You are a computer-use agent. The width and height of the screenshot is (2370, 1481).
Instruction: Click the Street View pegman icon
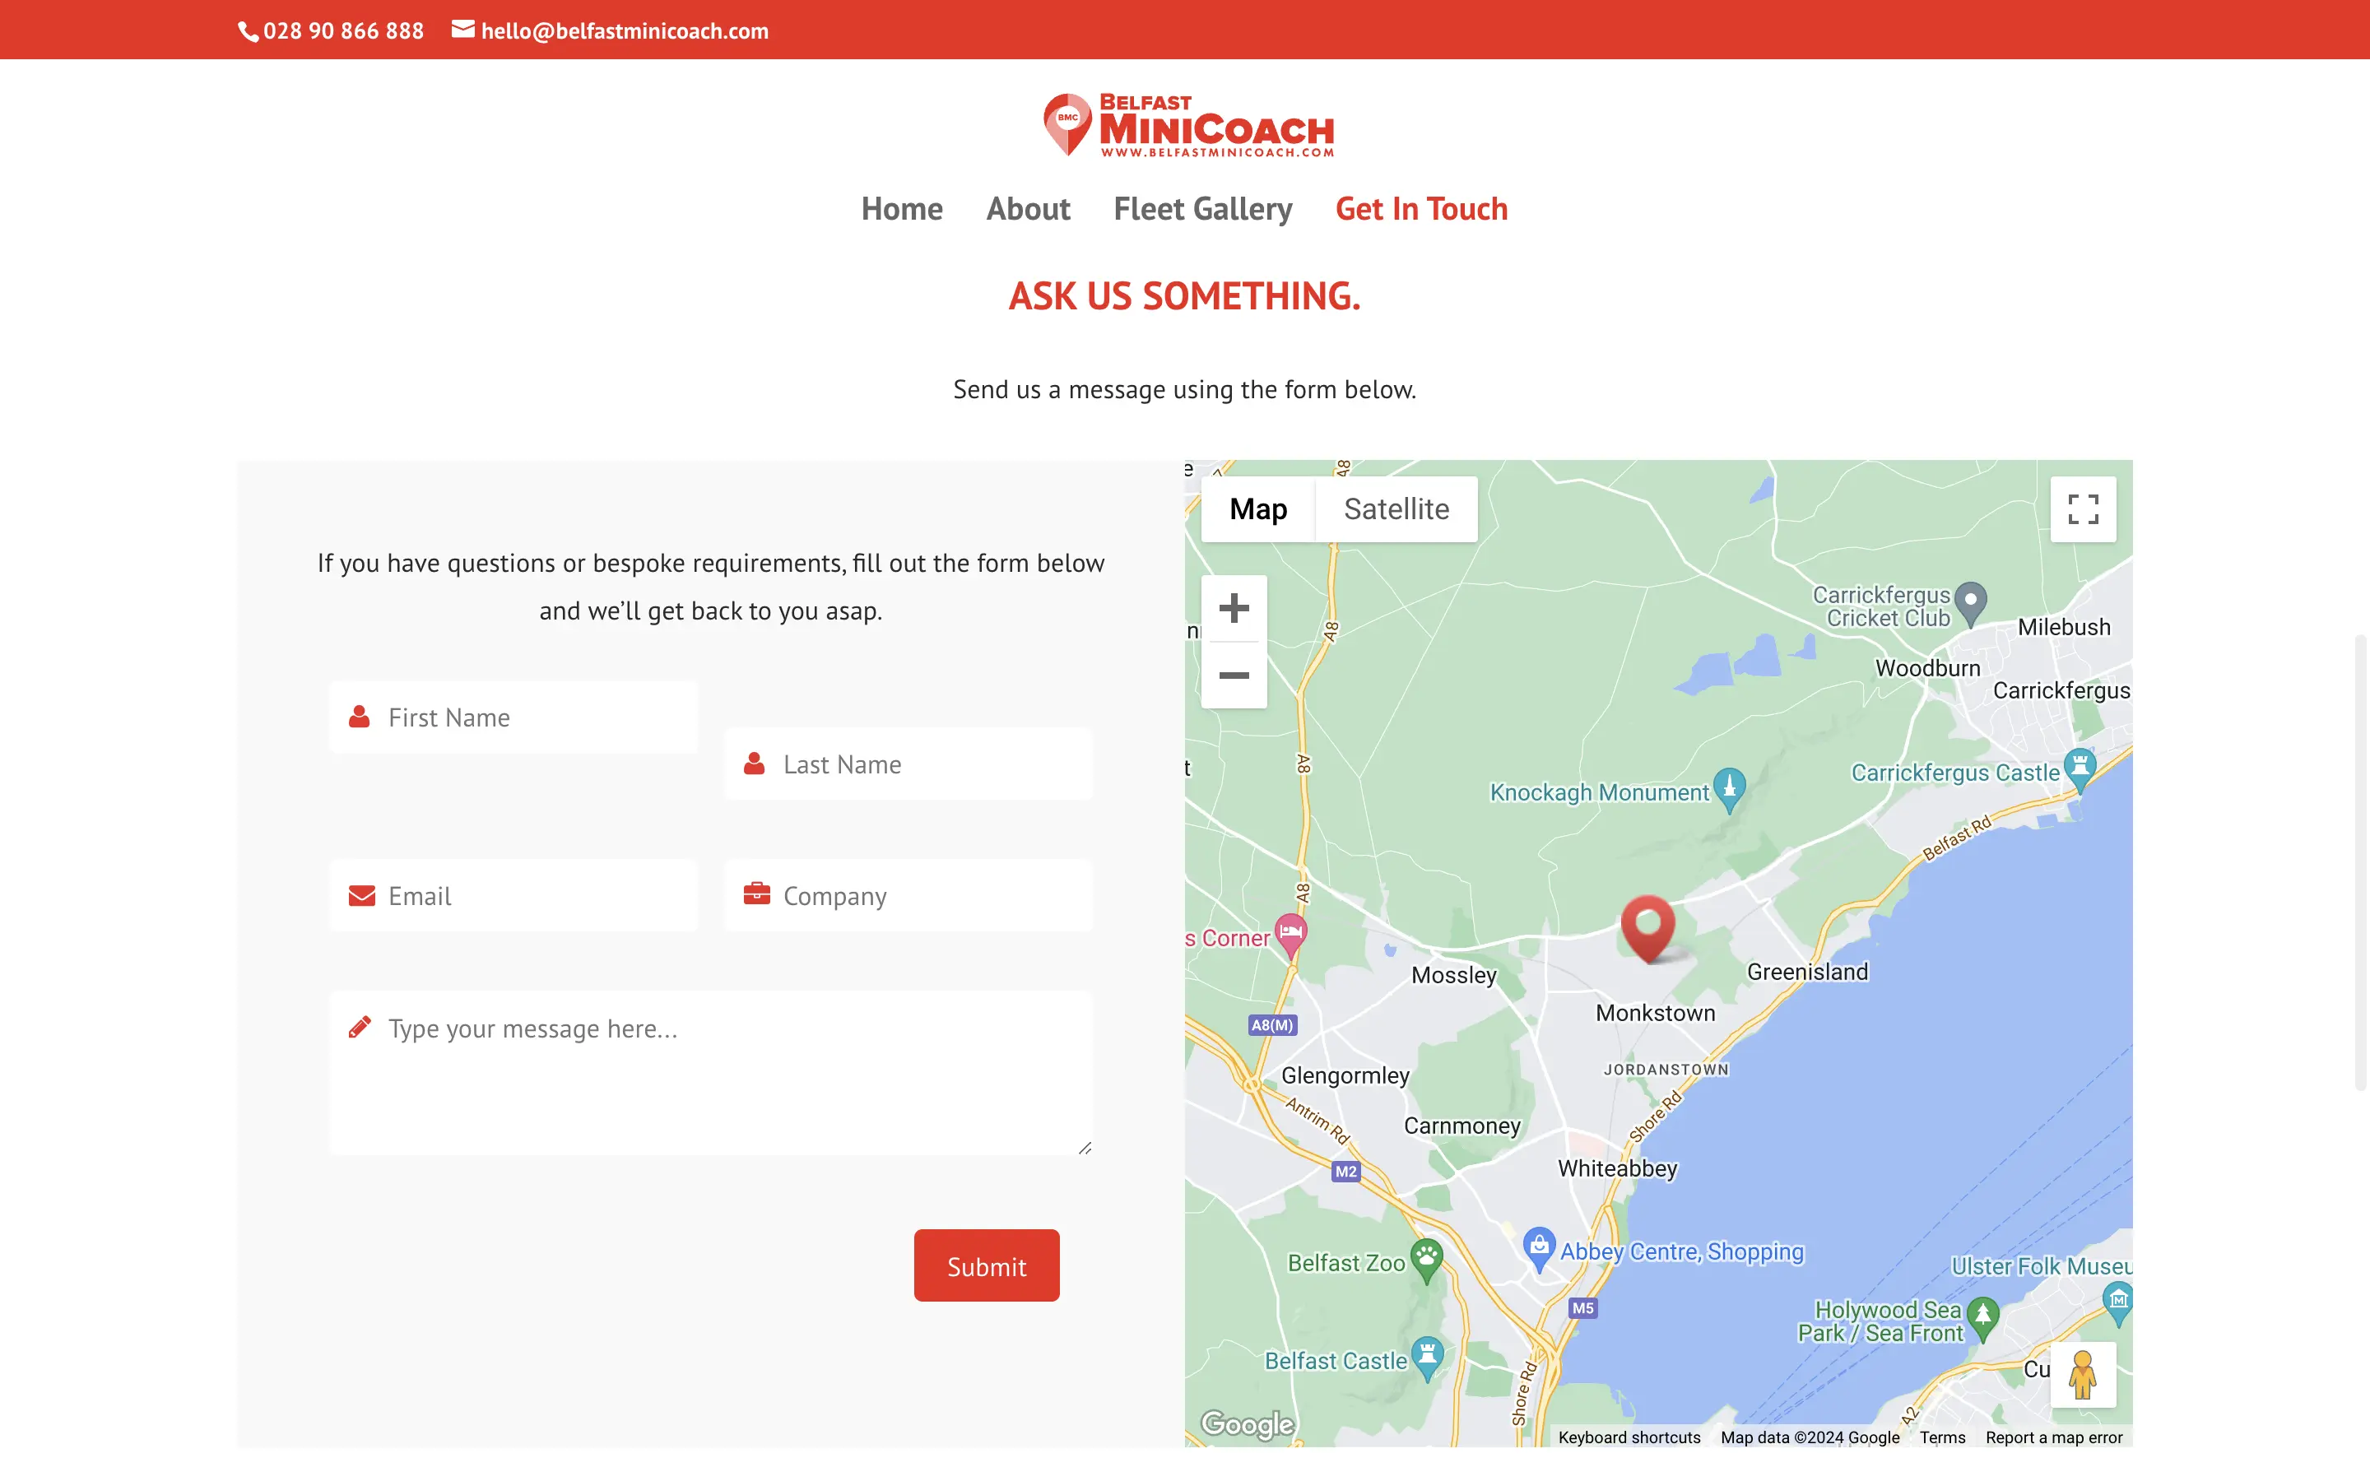pos(2082,1374)
